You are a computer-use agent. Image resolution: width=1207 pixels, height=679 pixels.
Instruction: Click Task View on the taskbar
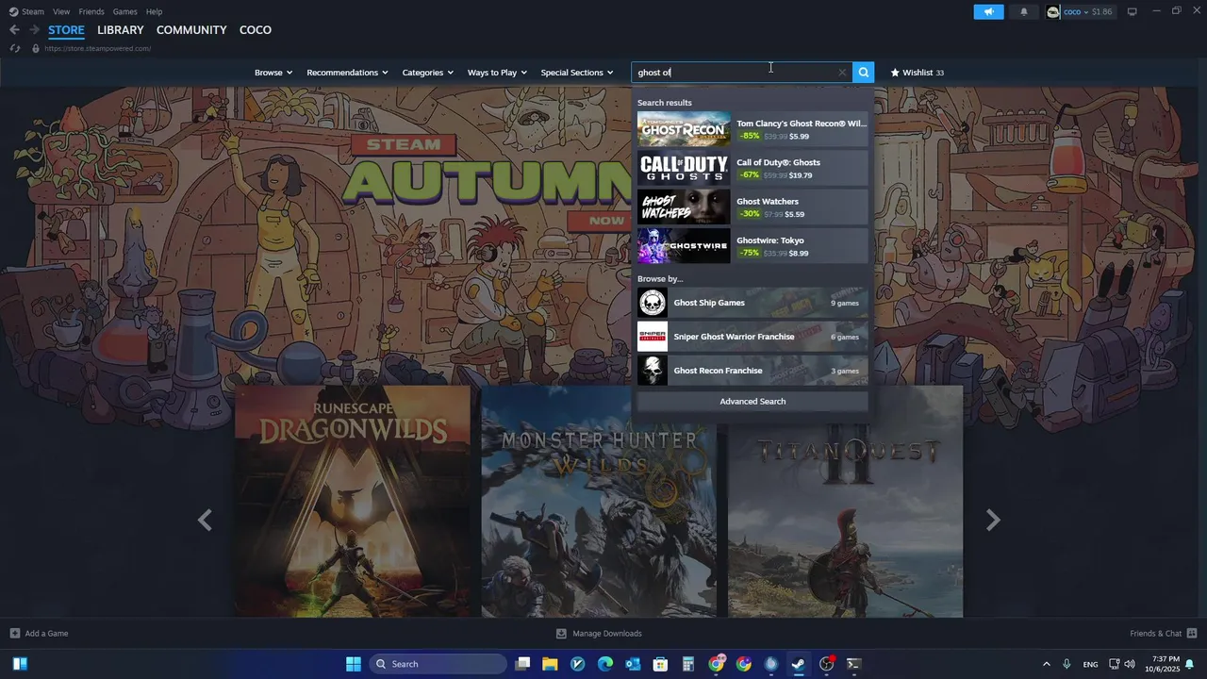coord(522,664)
